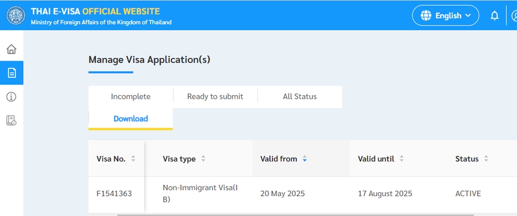Sort by Status column arrows
517x216 pixels.
coord(486,159)
